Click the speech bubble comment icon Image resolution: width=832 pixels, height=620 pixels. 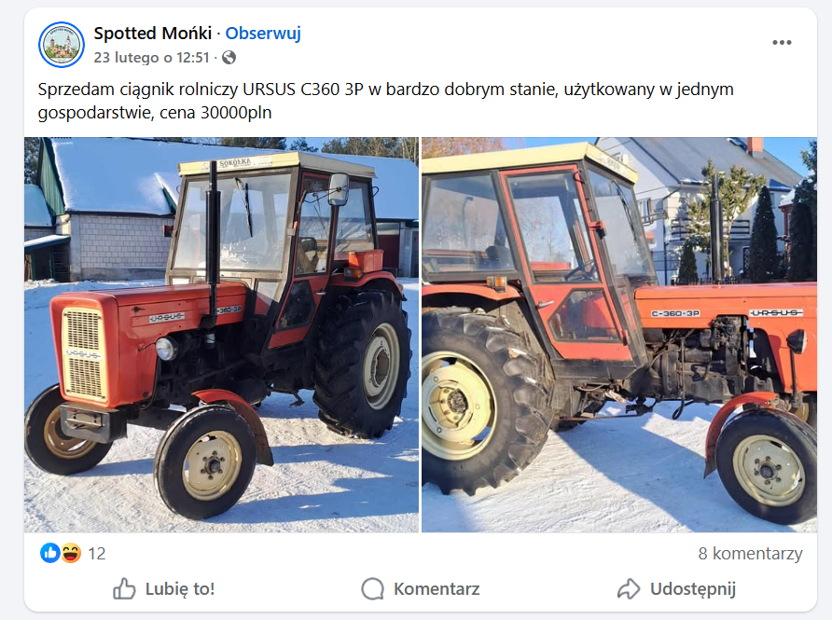[372, 588]
